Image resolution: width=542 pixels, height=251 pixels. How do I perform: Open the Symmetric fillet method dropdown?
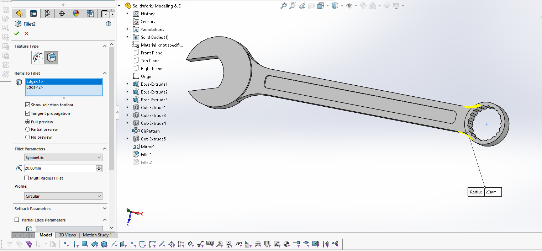63,157
